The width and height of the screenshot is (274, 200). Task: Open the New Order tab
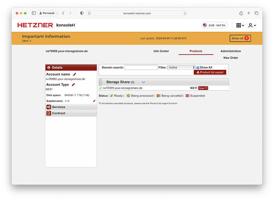click(231, 58)
